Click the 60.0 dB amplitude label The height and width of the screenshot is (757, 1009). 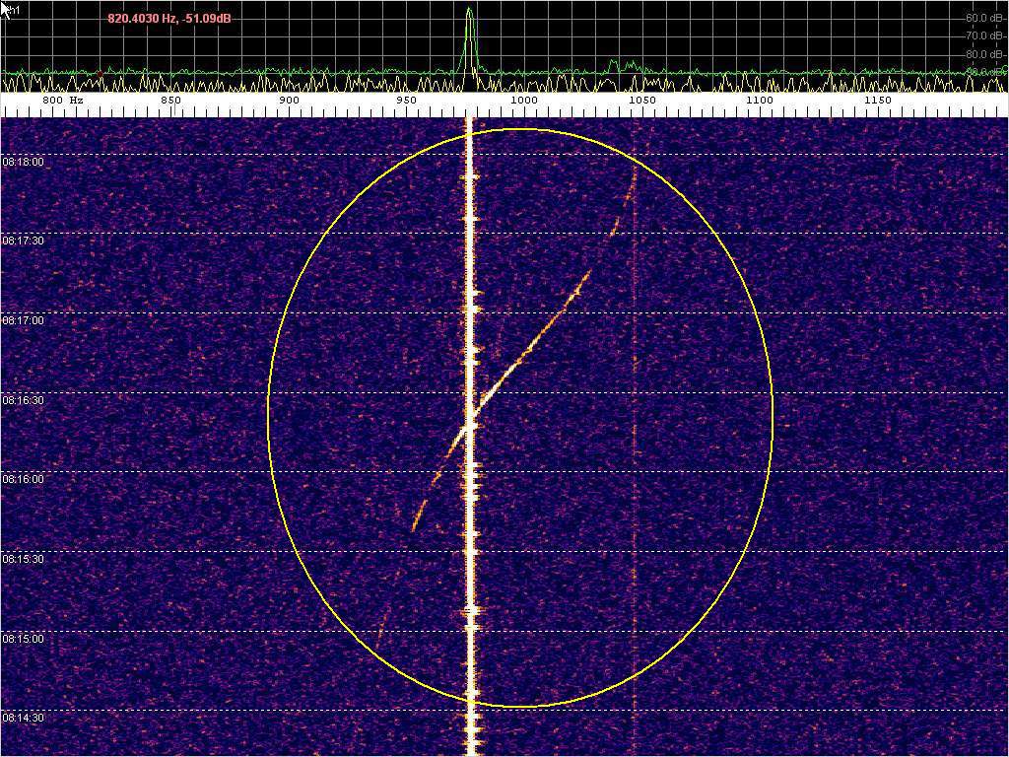(984, 18)
